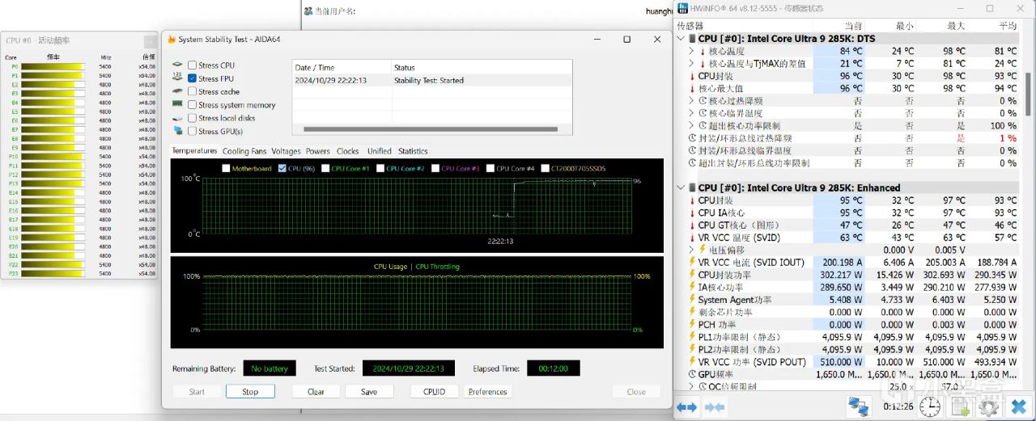The height and width of the screenshot is (421, 1036).
Task: Click thermometer icon of VR VCC 温度 row
Action: (691, 238)
